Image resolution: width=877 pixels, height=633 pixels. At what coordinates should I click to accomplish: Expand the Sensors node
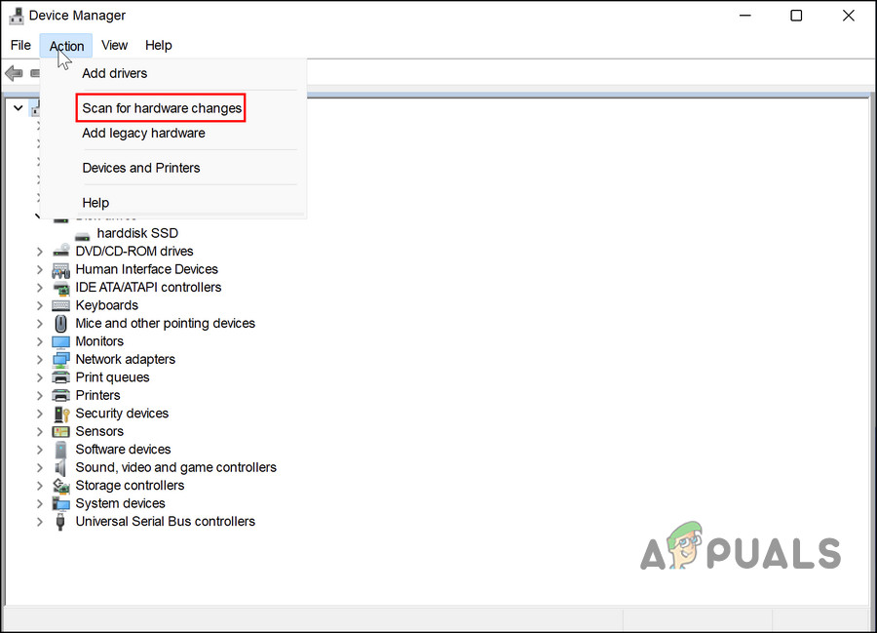[x=40, y=431]
